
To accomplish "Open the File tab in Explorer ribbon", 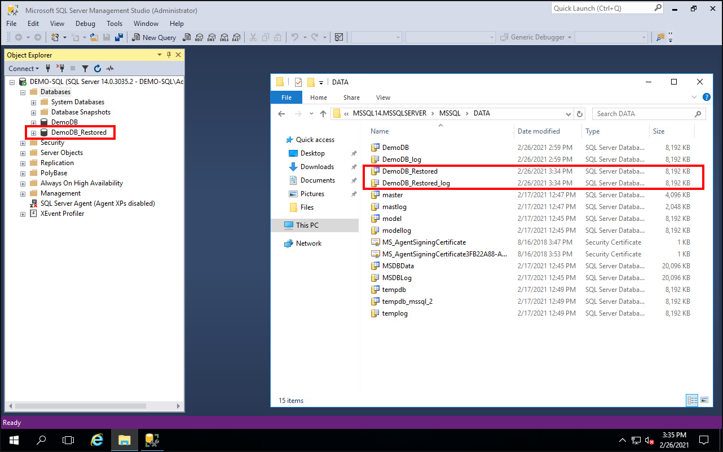I will click(x=286, y=98).
